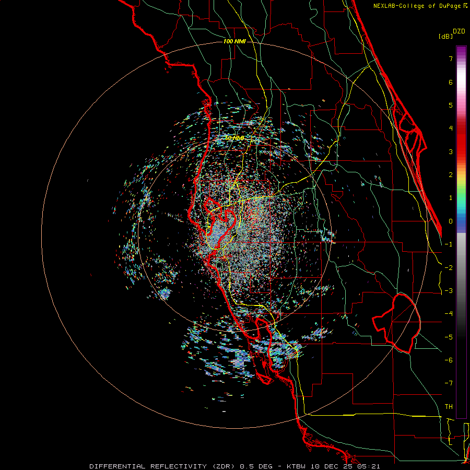The height and width of the screenshot is (470, 470).
Task: Click the 100 NMI range ring label
Action: click(x=234, y=41)
